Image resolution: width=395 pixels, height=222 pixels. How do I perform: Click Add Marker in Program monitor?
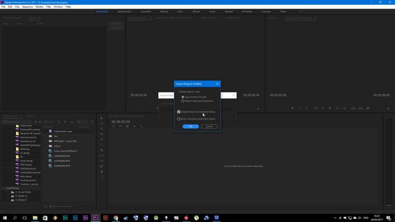click(x=293, y=109)
